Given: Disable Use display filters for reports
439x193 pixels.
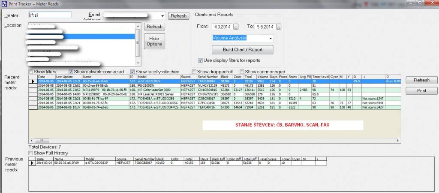Looking at the screenshot, I should (201, 60).
